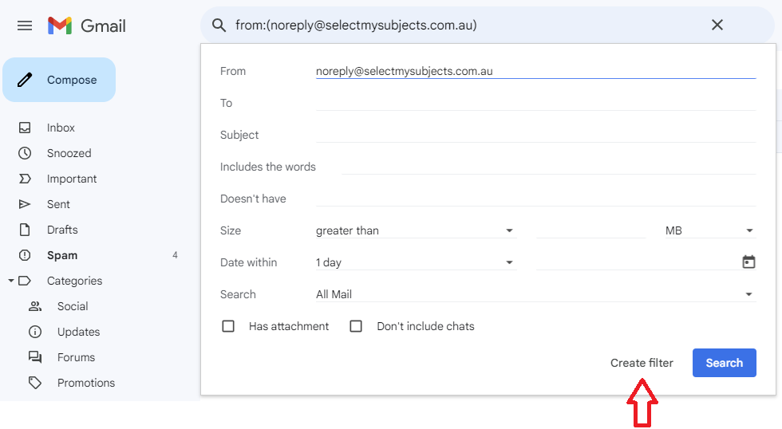The height and width of the screenshot is (429, 782).
Task: Click the blue Search button
Action: [x=725, y=363]
